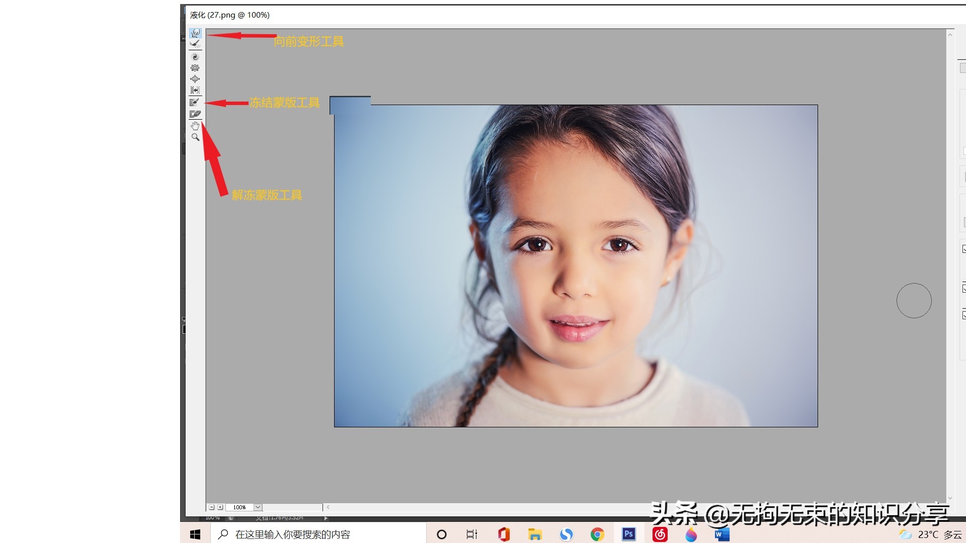This screenshot has width=966, height=543.
Task: Select the Thaw Mask tool
Action: pos(195,114)
